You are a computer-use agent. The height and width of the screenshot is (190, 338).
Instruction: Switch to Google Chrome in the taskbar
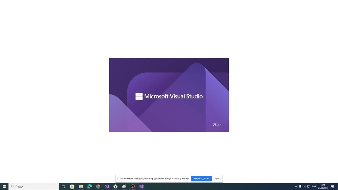click(98, 187)
